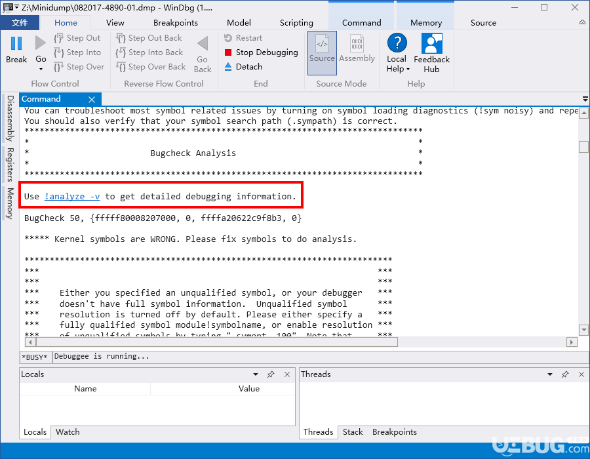Screen dimensions: 590x459
Task: Switch to the Home ribbon tab
Action: point(66,22)
